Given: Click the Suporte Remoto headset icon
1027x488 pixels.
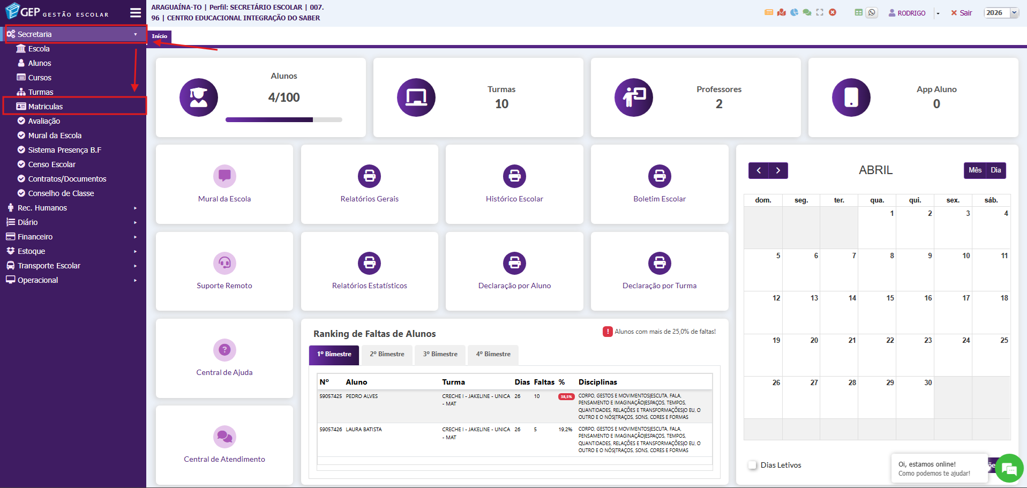Looking at the screenshot, I should click(x=224, y=263).
